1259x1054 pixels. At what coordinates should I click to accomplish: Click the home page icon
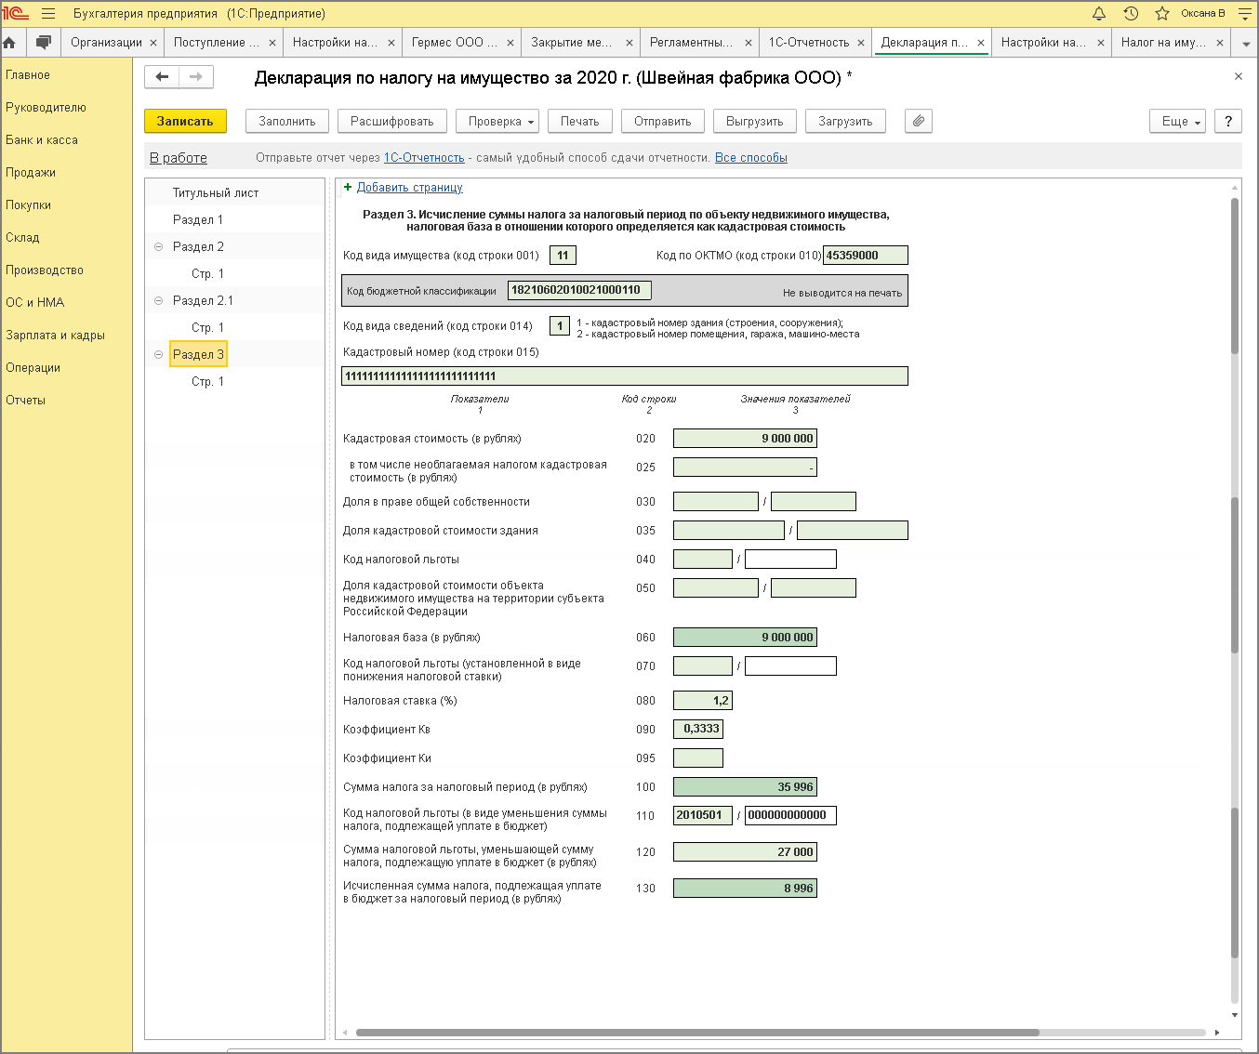coord(10,43)
